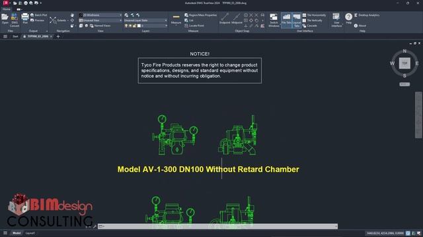Open a drawing with the Open button
This screenshot has height=237, width=423.
(x=5, y=19)
